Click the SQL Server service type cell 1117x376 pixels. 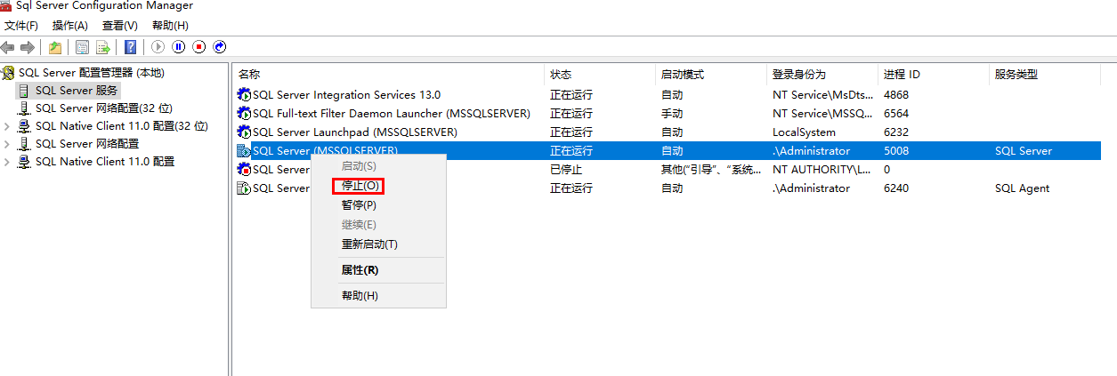tap(1024, 150)
